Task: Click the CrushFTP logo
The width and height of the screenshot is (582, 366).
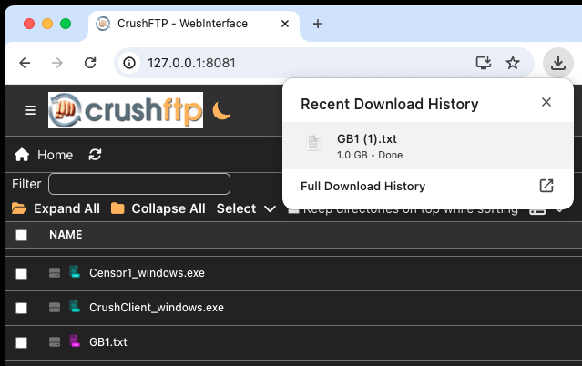Action: click(x=126, y=110)
